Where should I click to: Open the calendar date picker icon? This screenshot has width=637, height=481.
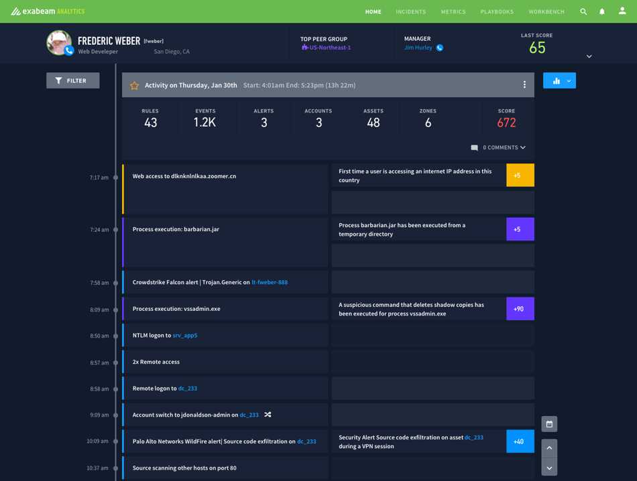click(549, 424)
